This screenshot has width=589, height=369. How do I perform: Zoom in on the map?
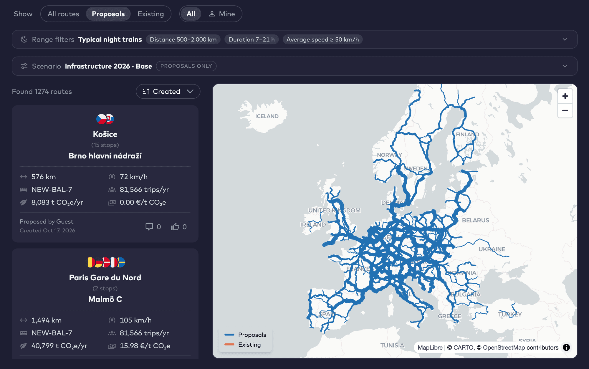coord(565,96)
